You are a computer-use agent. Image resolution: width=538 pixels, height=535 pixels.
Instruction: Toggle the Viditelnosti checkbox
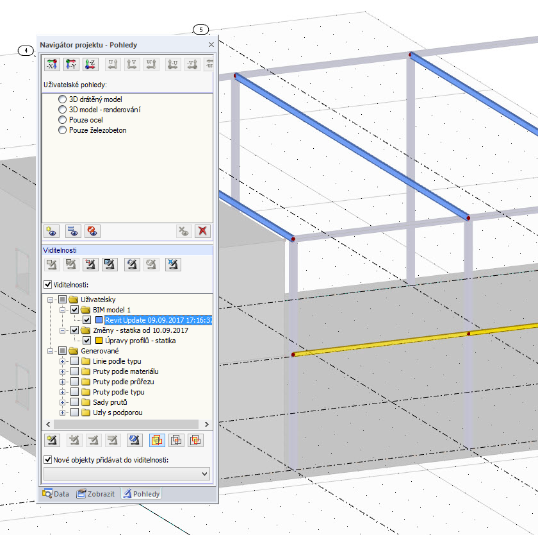(x=47, y=285)
